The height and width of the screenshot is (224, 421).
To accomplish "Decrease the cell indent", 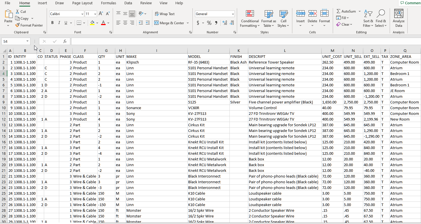I will (x=141, y=23).
